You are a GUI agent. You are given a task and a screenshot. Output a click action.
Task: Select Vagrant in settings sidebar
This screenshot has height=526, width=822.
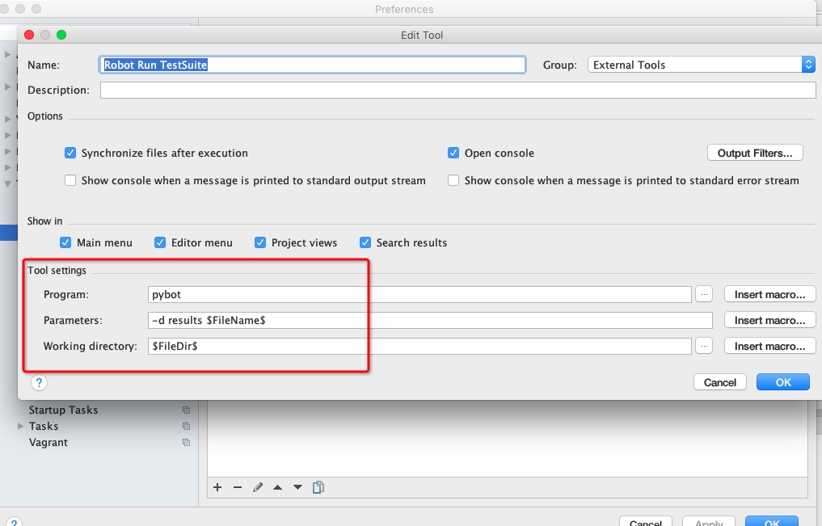48,442
